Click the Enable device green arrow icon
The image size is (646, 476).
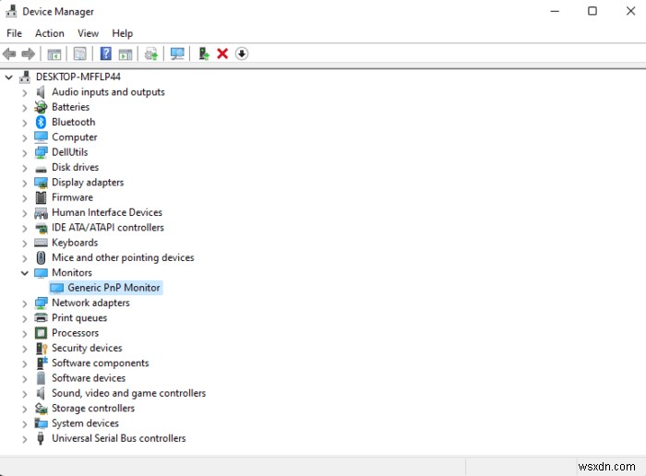click(x=204, y=54)
